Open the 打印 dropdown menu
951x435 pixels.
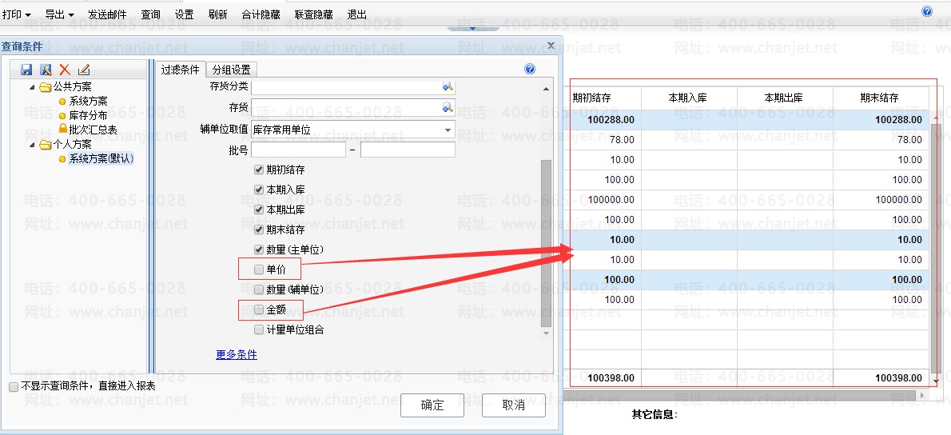tap(16, 14)
